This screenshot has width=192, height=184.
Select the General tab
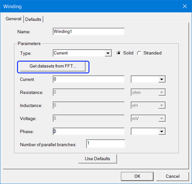[x=13, y=19]
